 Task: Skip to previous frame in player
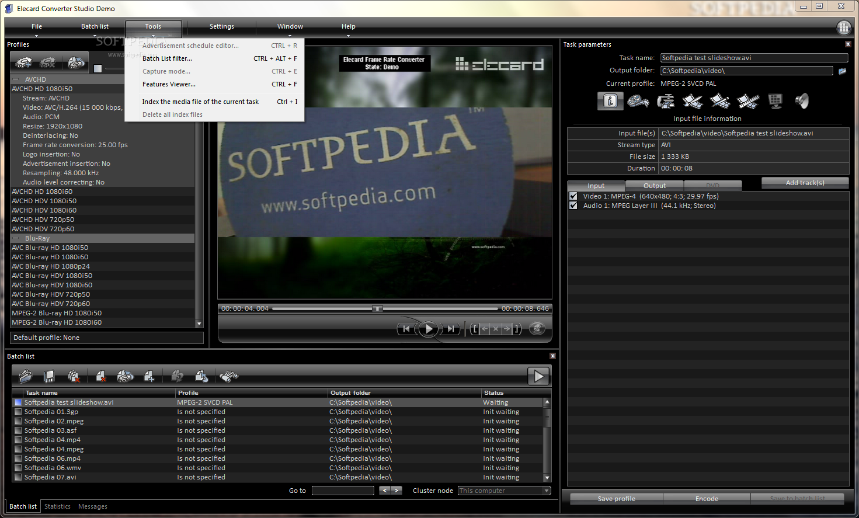pos(406,329)
